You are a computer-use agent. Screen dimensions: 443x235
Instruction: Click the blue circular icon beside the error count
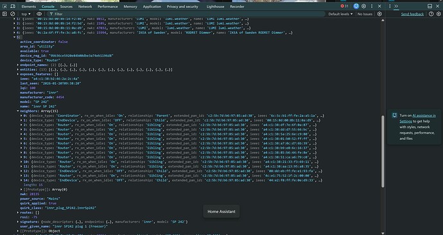pyautogui.click(x=356, y=6)
